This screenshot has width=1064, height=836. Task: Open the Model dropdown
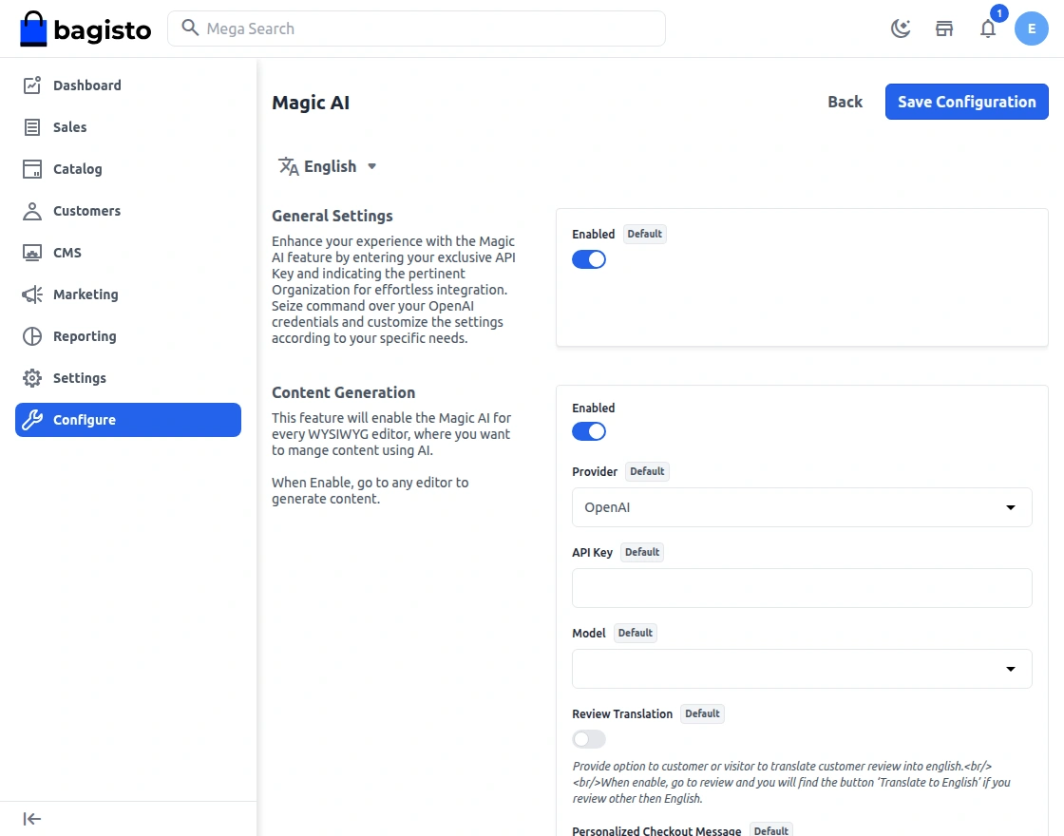click(801, 669)
